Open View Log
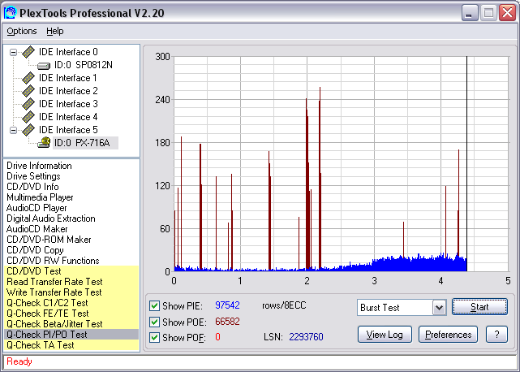520x372 pixels. (385, 335)
